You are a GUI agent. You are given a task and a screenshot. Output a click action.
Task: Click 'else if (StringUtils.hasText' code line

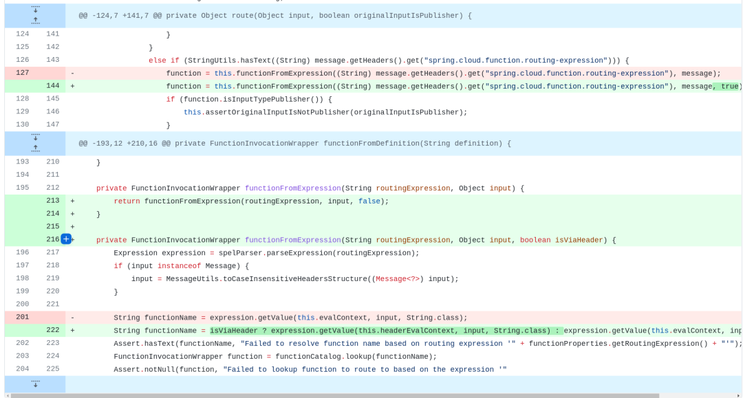click(x=389, y=60)
